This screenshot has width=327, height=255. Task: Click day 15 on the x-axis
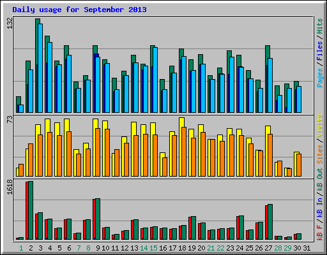coord(153,248)
